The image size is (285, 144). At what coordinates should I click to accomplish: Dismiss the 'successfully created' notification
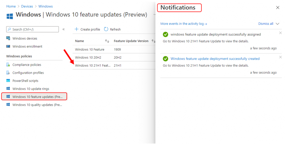coord(280,57)
